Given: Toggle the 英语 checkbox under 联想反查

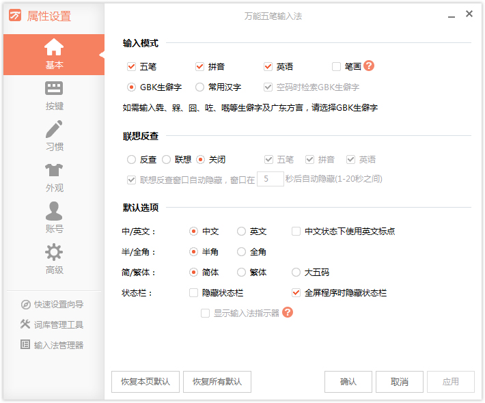Looking at the screenshot, I should pyautogui.click(x=350, y=160).
